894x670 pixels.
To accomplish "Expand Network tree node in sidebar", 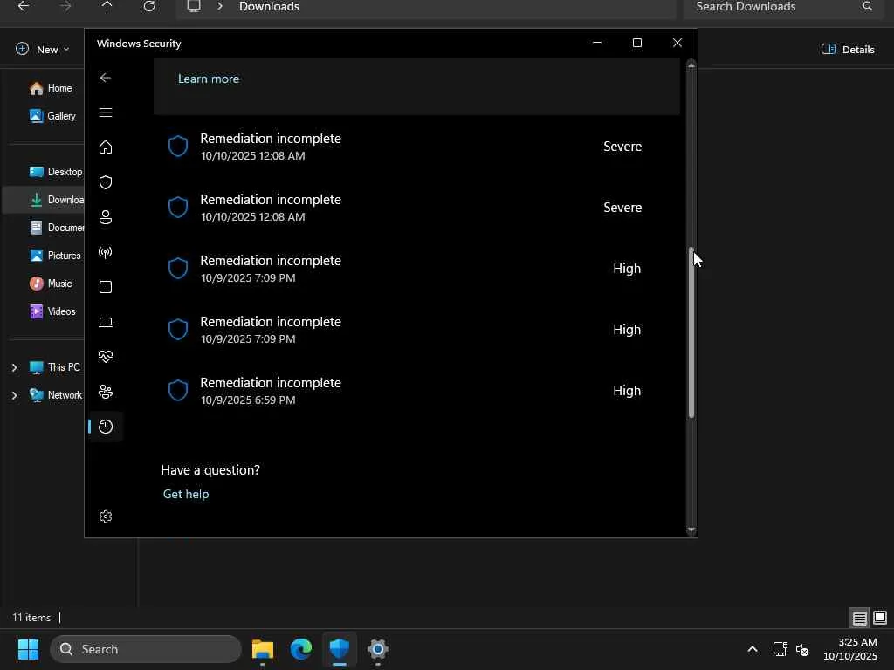I will pyautogui.click(x=14, y=395).
